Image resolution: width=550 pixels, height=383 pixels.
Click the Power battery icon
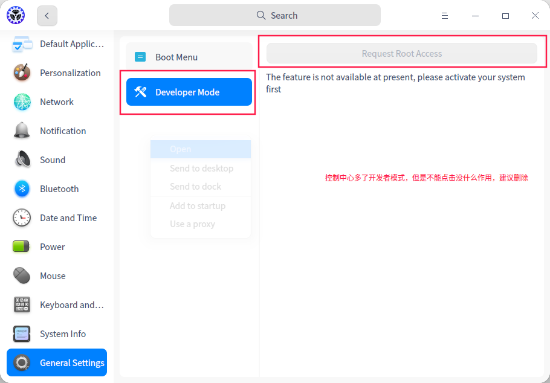[21, 247]
